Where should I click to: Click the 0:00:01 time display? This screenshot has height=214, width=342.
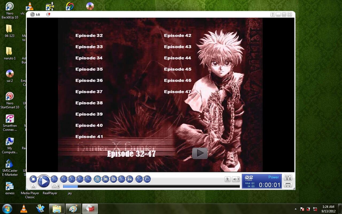click(x=270, y=185)
